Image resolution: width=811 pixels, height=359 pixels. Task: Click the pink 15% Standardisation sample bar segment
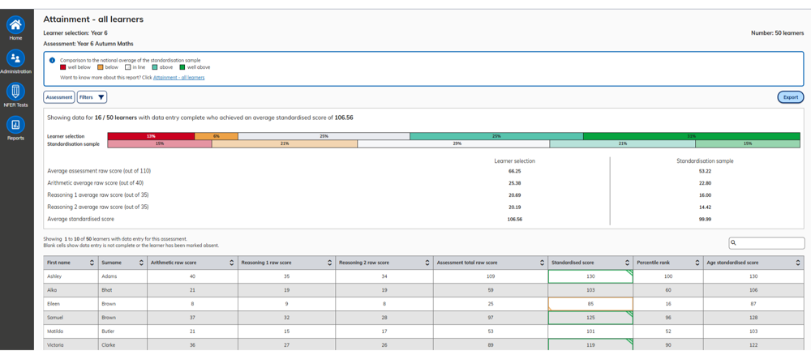click(160, 144)
